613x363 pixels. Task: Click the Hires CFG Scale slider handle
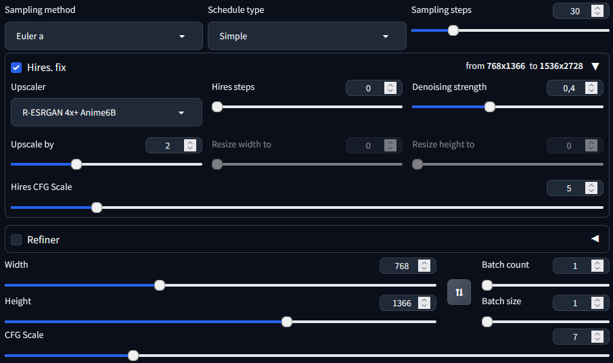pyautogui.click(x=97, y=208)
